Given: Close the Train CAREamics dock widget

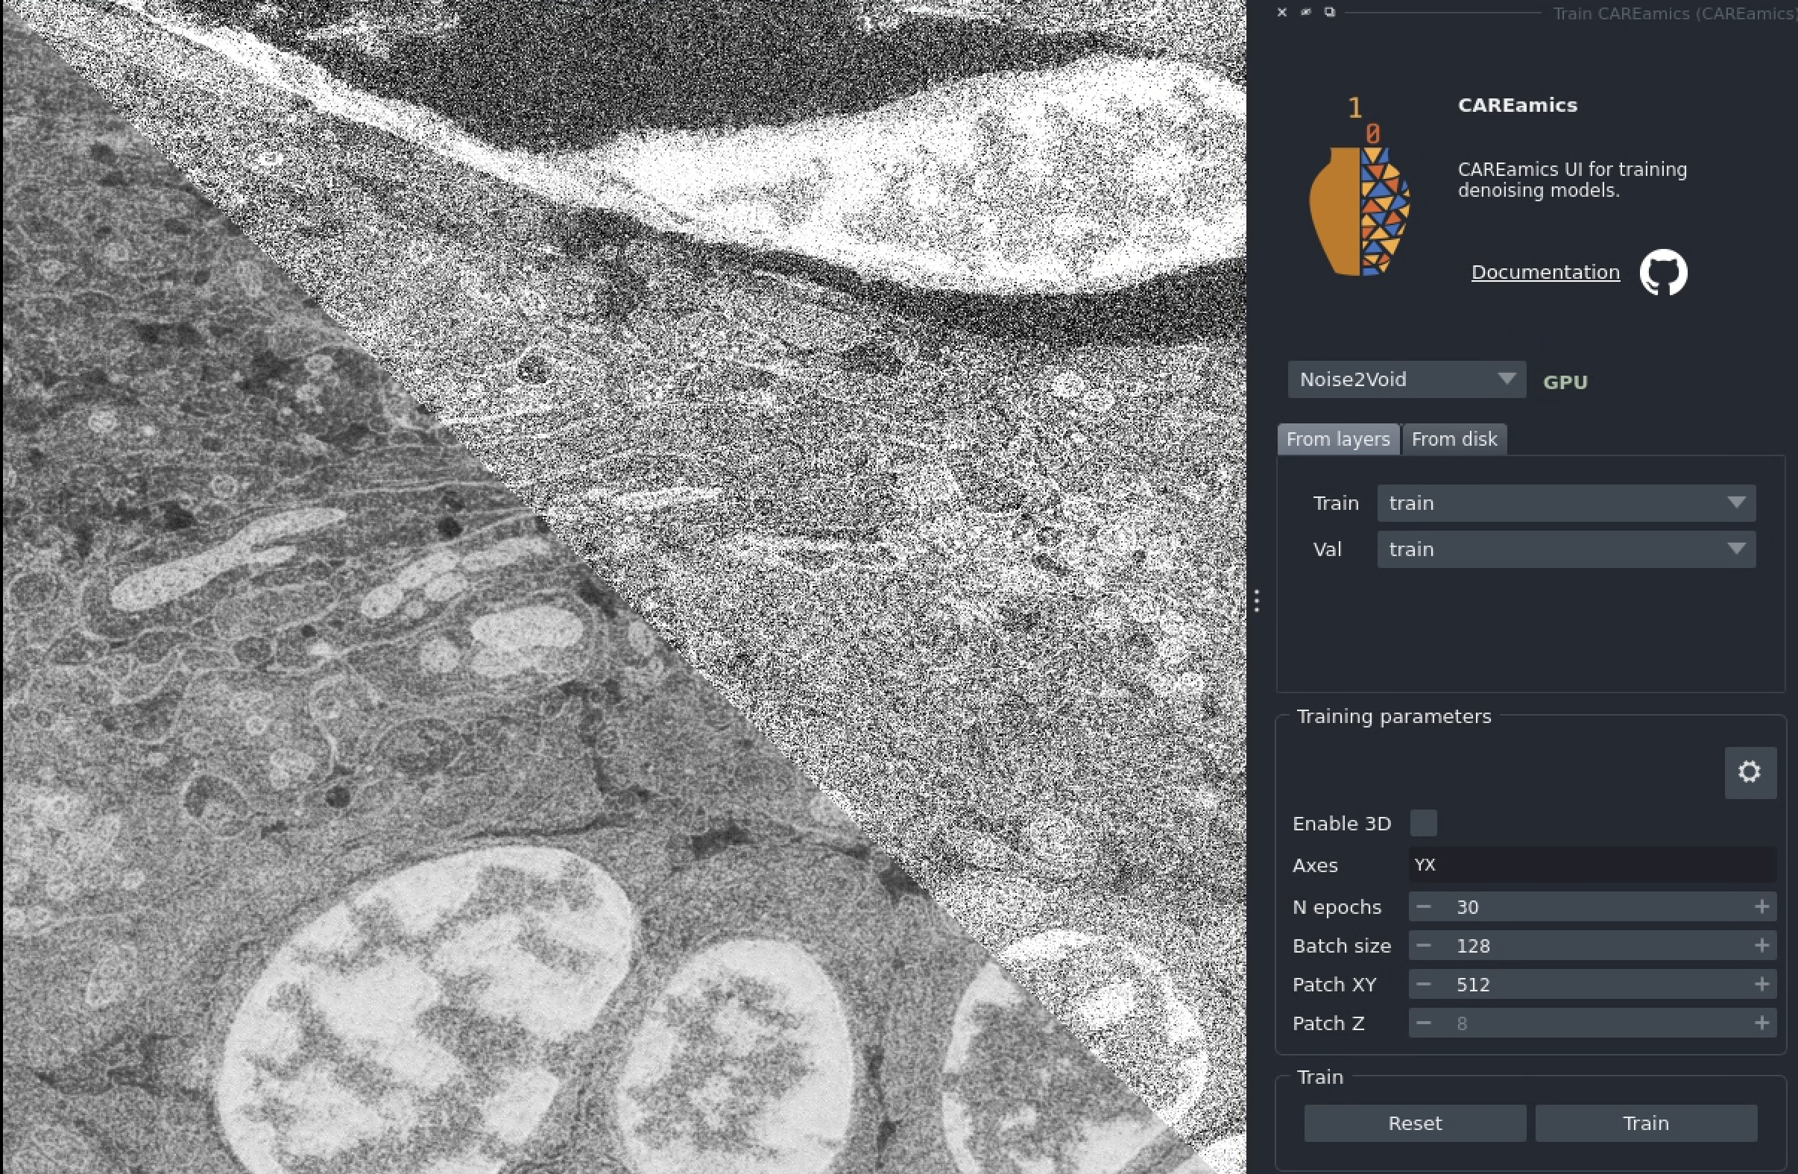Looking at the screenshot, I should pos(1282,12).
